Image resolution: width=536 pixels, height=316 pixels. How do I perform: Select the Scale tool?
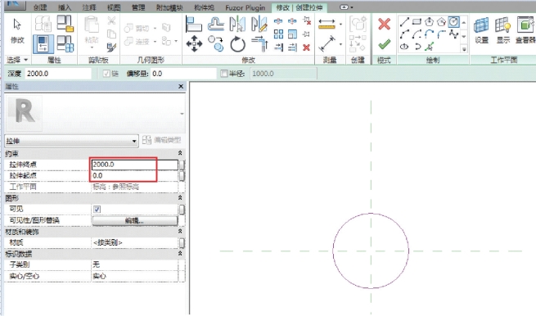click(292, 34)
